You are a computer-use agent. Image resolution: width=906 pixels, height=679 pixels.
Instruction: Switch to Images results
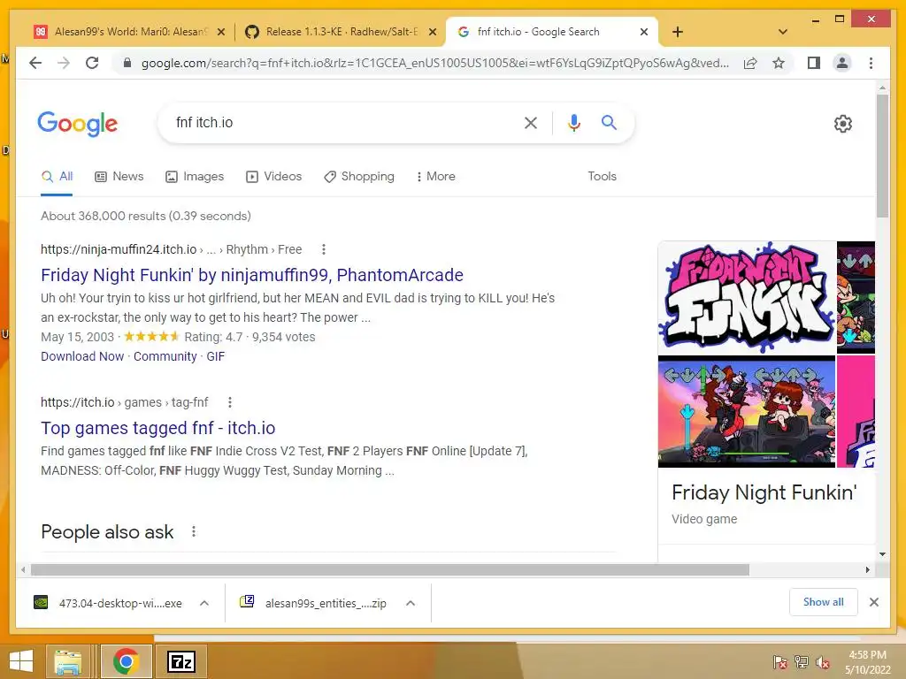[195, 177]
